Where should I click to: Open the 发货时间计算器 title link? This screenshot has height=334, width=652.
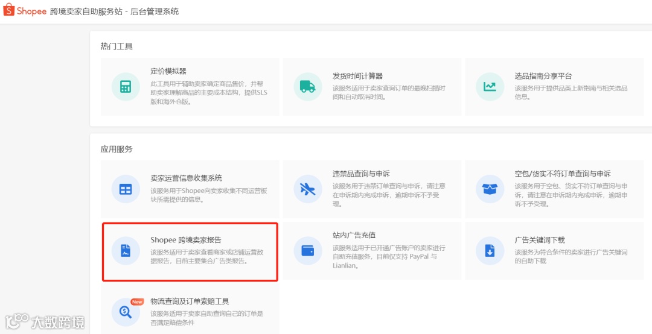[357, 76]
